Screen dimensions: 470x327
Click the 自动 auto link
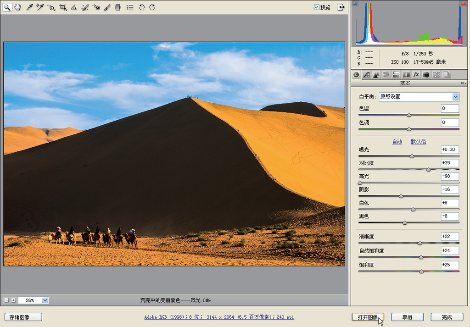click(397, 142)
